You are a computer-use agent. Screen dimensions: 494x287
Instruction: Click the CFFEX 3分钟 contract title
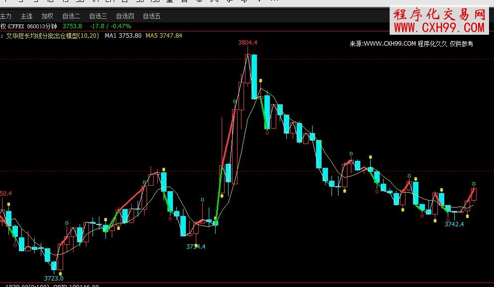tap(29, 26)
